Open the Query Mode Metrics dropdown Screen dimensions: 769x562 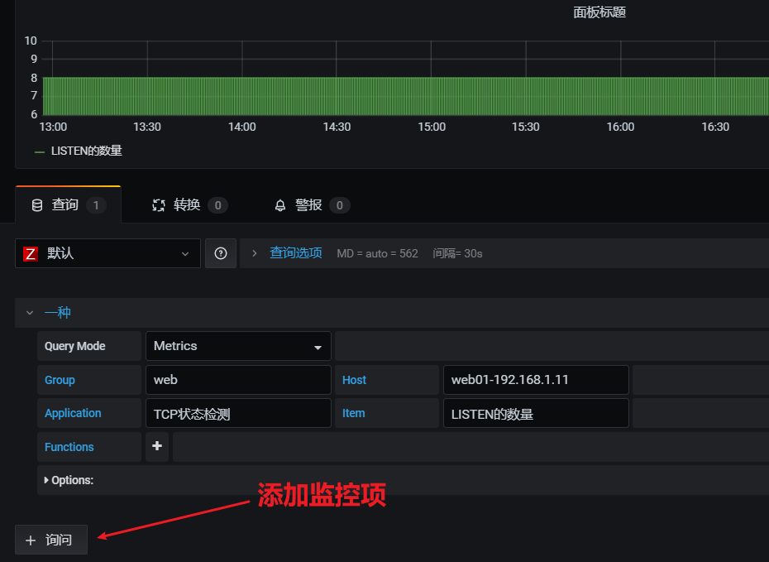pyautogui.click(x=238, y=346)
